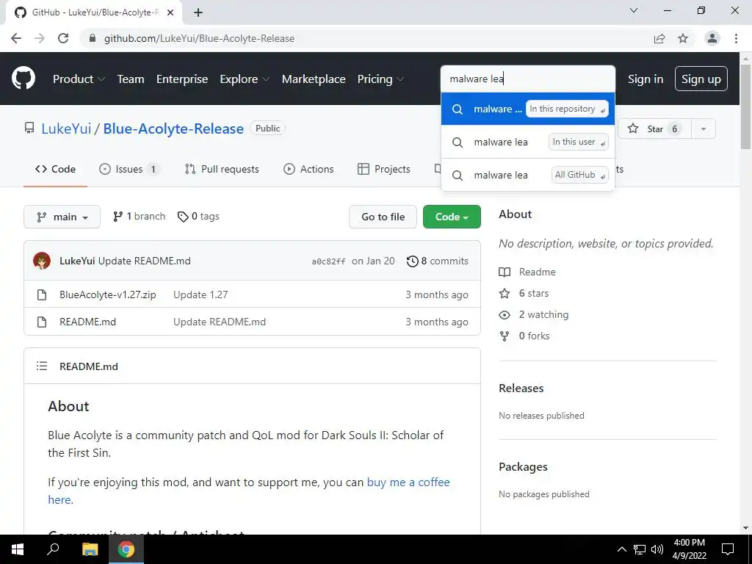Open the 8 commits link

point(438,261)
